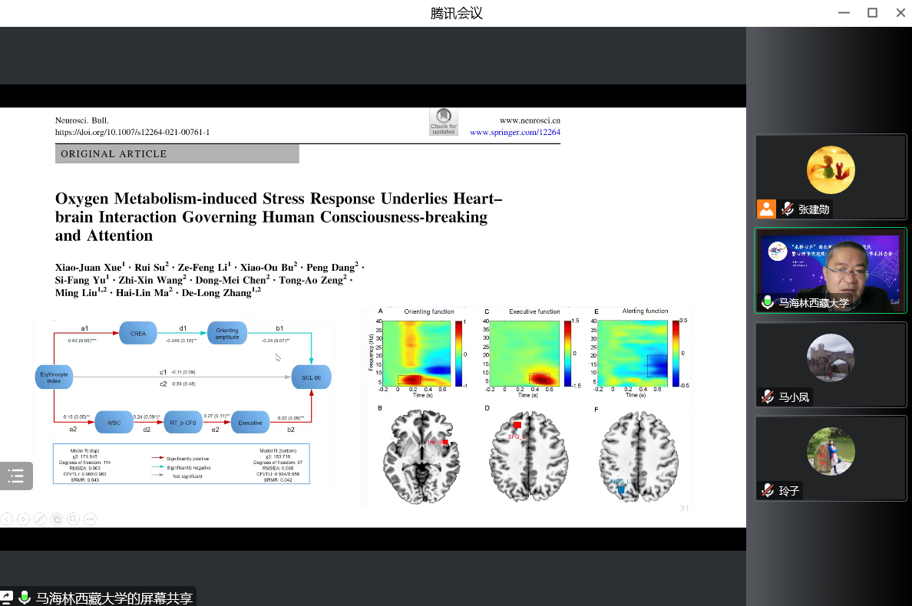912x606 pixels.
Task: Open the see-all-slides icon in slideshow toolbar
Action: click(x=57, y=519)
